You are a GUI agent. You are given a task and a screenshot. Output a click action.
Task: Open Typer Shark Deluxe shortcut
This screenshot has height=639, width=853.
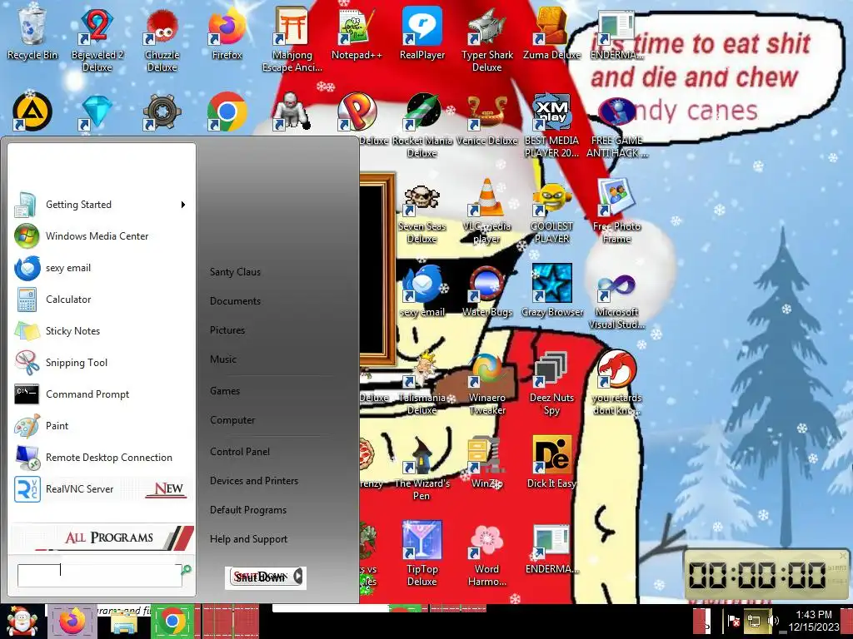pyautogui.click(x=486, y=38)
